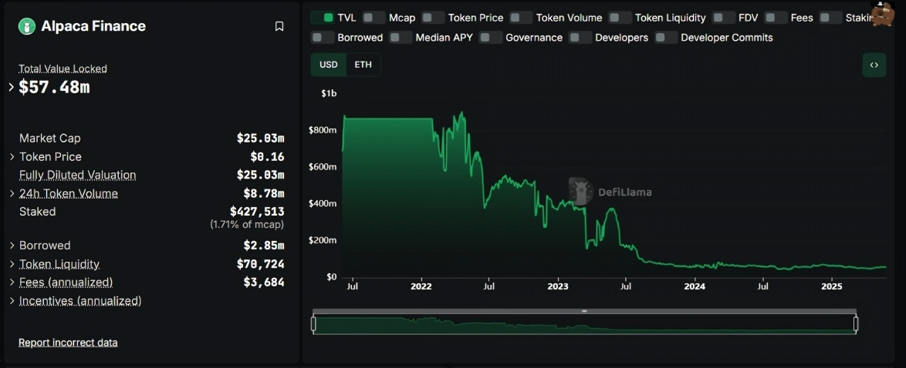The image size is (906, 368).
Task: Toggle the Median APY metric
Action: (401, 38)
